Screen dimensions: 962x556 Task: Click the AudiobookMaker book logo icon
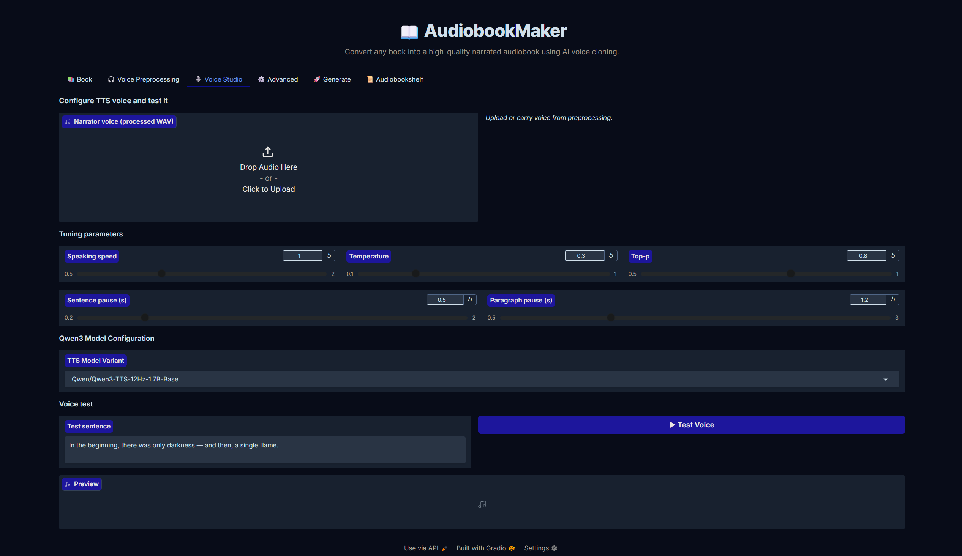[409, 32]
